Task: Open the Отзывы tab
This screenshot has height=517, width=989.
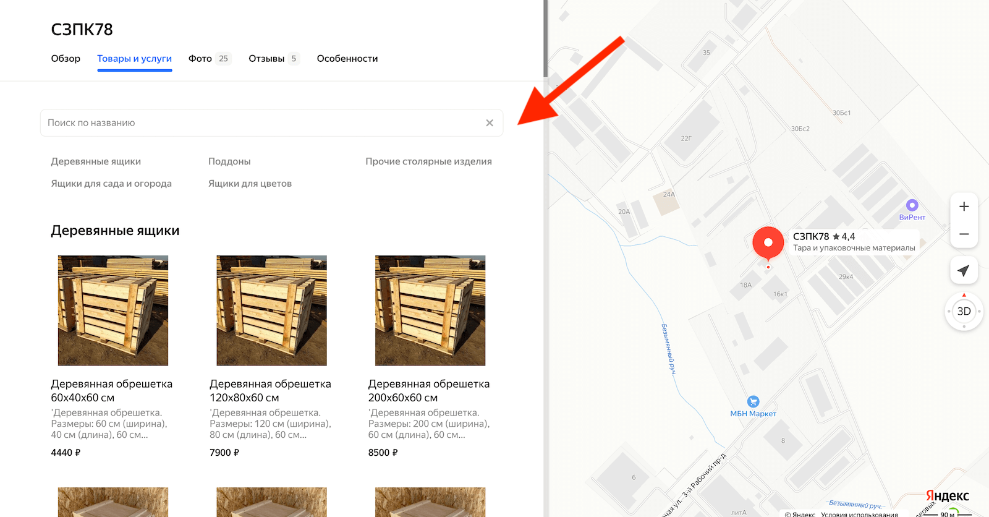Action: [274, 59]
